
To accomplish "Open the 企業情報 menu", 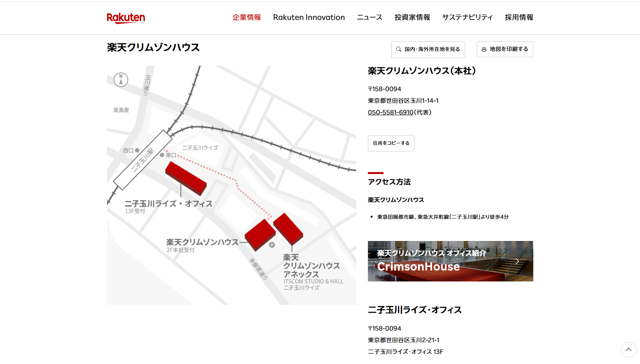I will [246, 18].
